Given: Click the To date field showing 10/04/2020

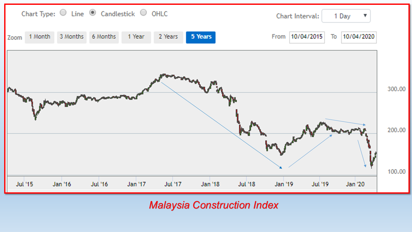Looking at the screenshot, I should [359, 37].
